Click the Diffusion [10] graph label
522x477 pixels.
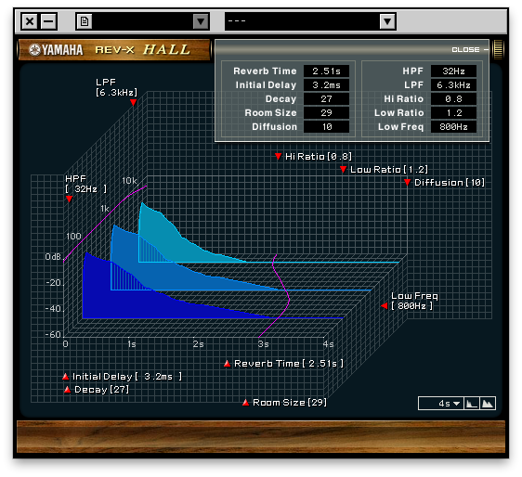450,182
